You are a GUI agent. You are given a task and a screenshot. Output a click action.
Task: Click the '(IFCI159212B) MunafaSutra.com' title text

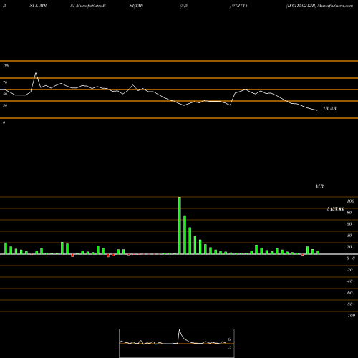click(319, 6)
